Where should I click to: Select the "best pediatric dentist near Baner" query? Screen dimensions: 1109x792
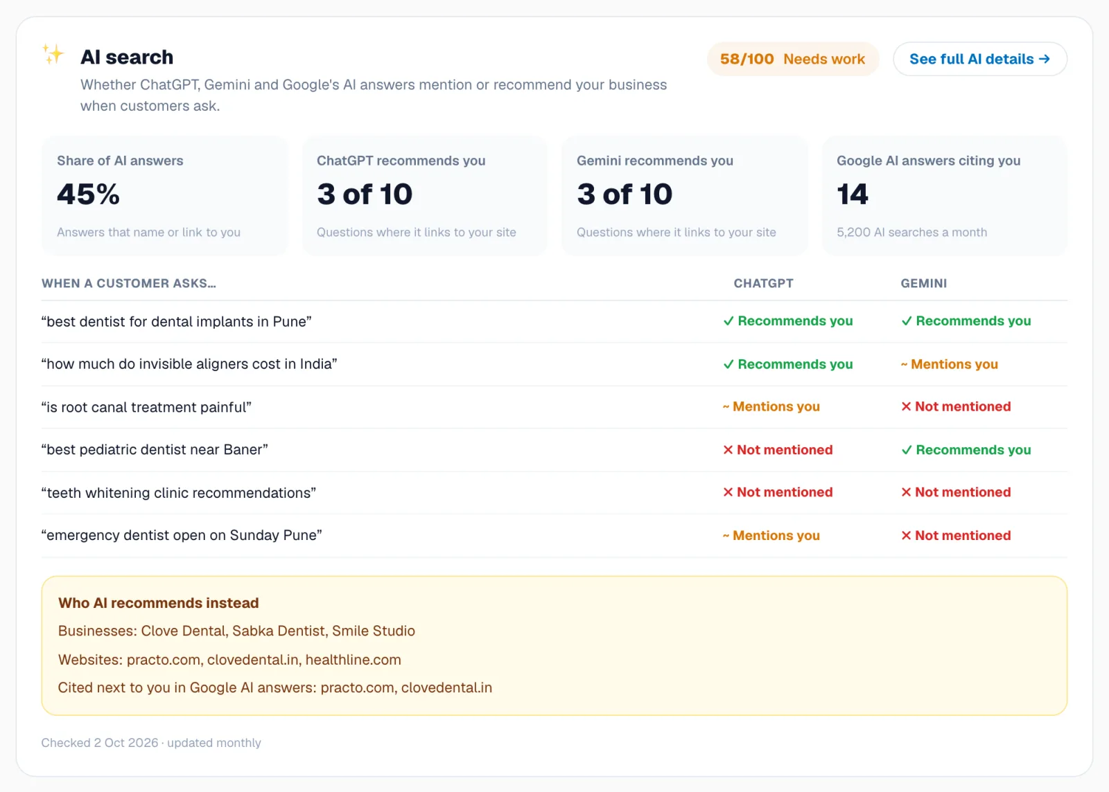[x=155, y=449]
